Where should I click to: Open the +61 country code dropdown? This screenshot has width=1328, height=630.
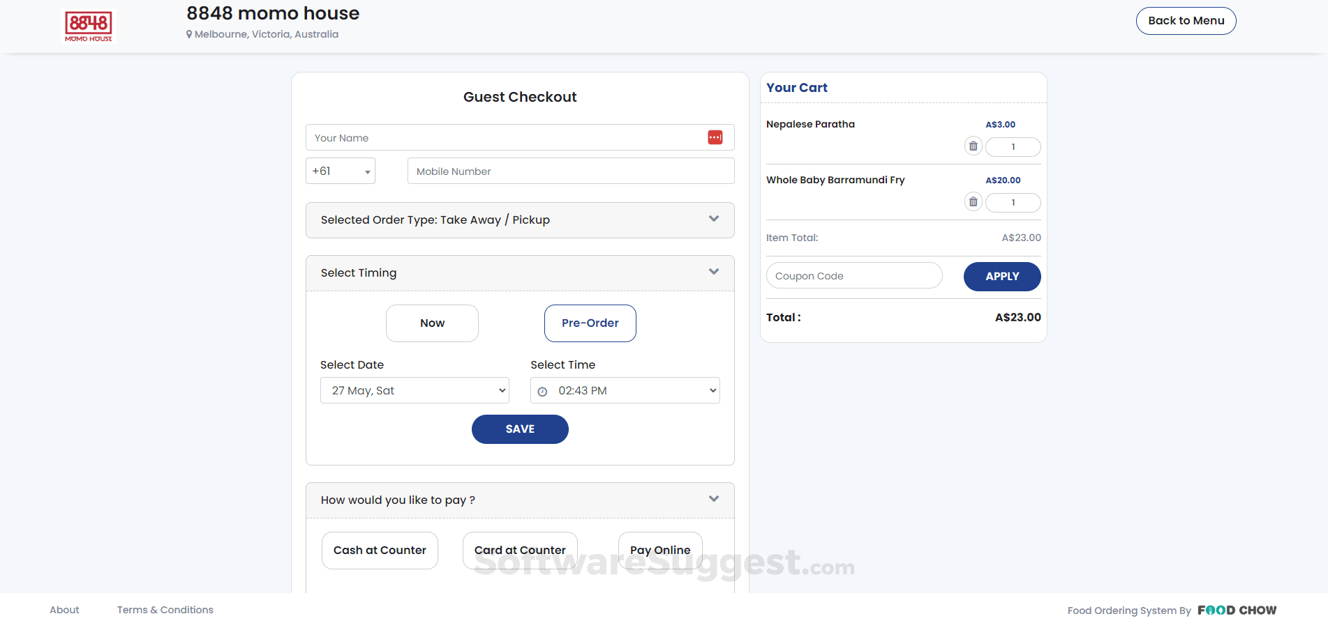pyautogui.click(x=341, y=171)
